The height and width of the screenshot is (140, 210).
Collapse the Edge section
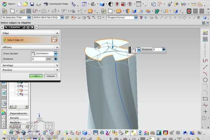[x=57, y=33]
